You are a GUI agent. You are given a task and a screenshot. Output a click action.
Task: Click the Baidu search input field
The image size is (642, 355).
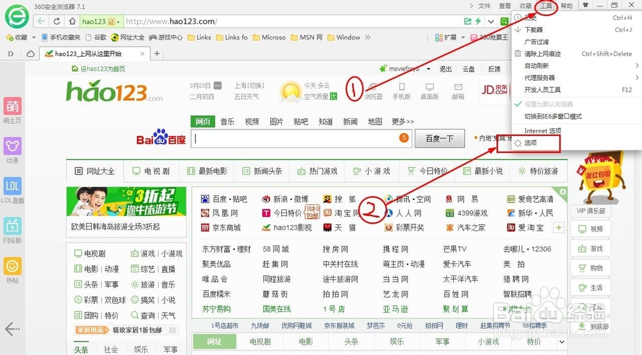[x=301, y=138]
